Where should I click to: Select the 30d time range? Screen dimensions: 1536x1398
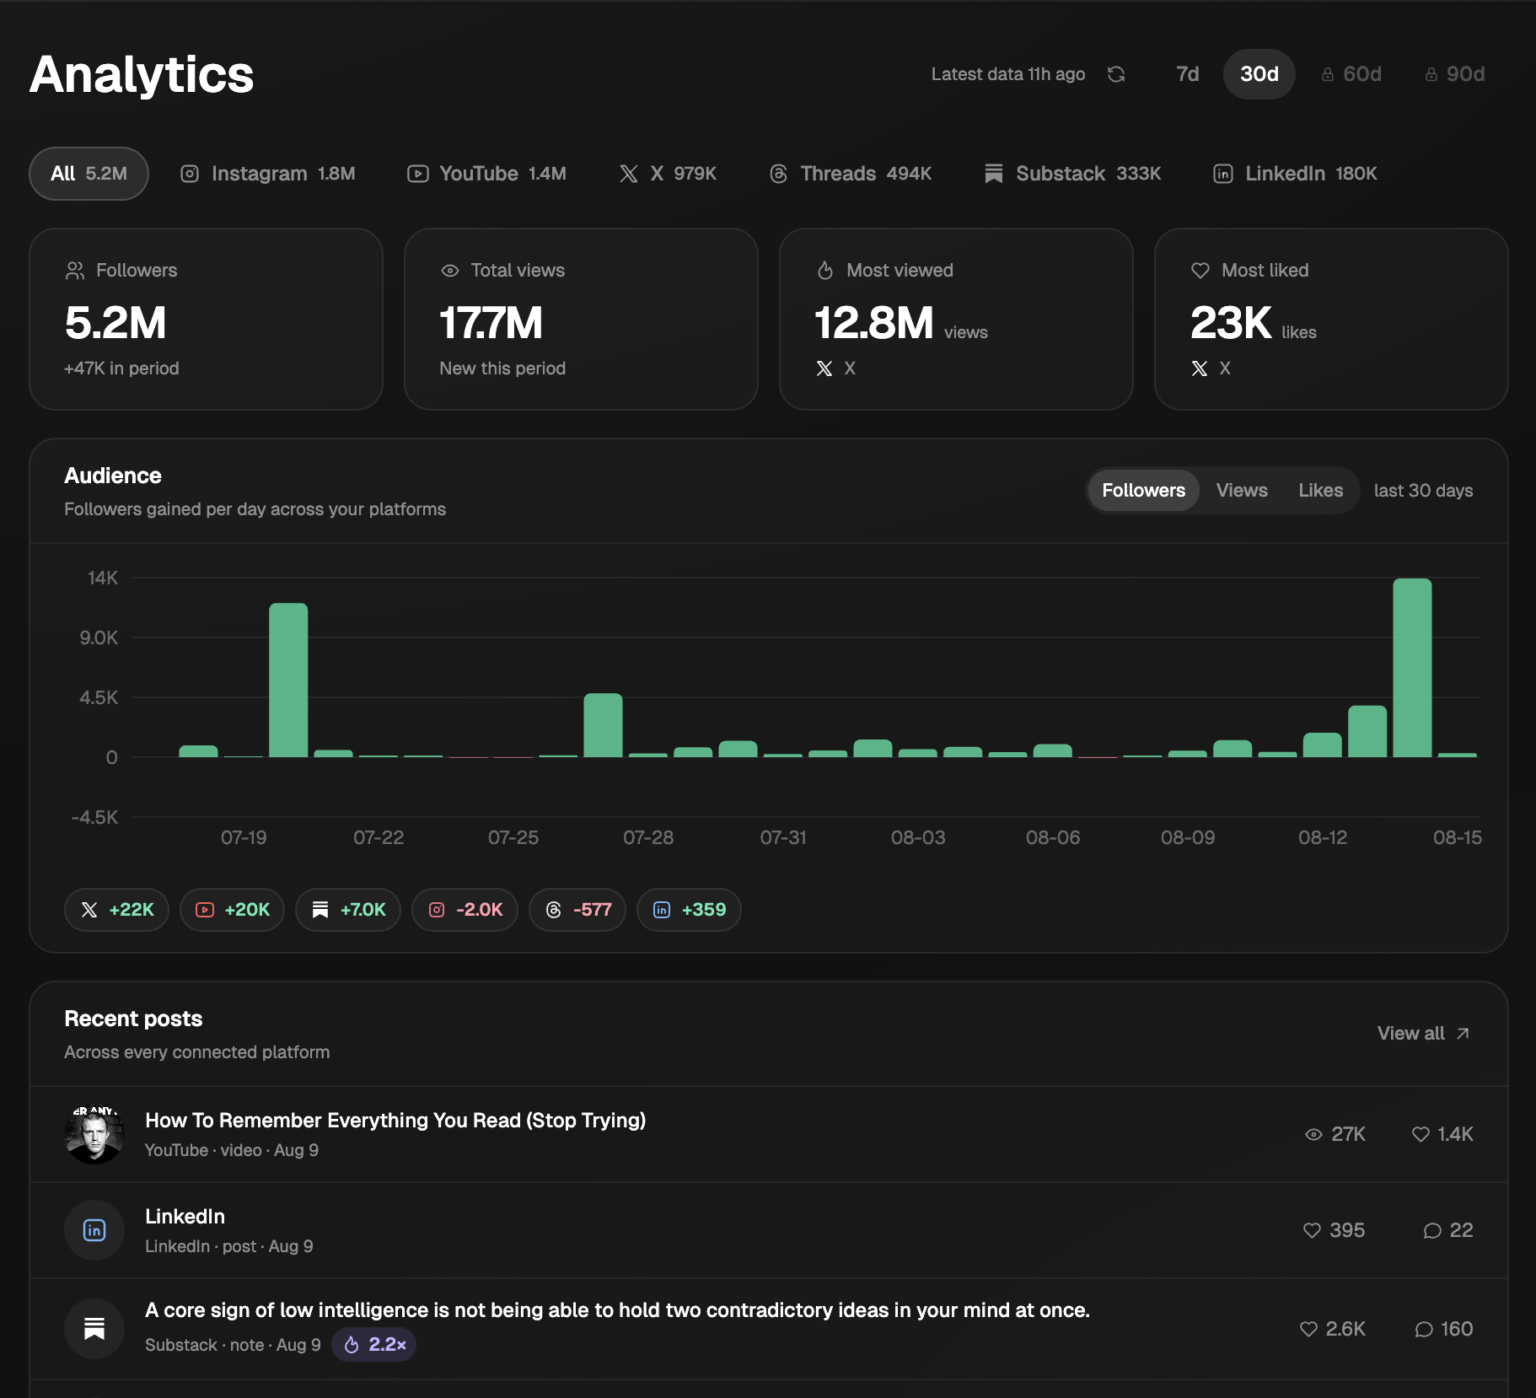(1259, 74)
